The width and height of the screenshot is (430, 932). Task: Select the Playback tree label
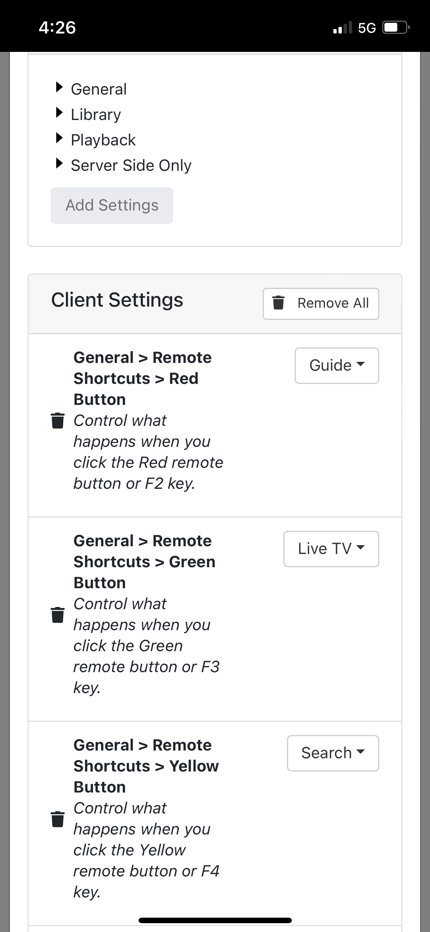tap(103, 140)
